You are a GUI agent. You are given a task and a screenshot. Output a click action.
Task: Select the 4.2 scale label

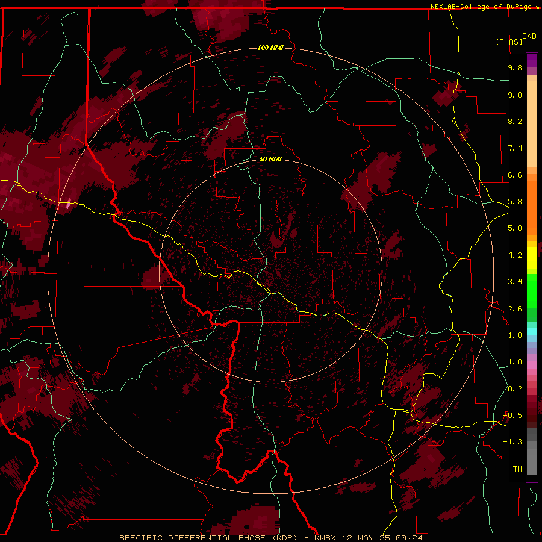515,255
